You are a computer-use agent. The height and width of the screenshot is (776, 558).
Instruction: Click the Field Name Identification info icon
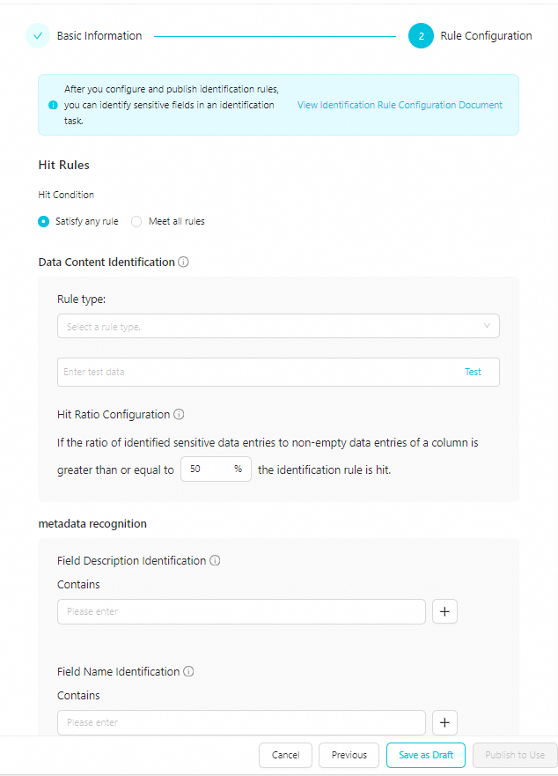[188, 671]
